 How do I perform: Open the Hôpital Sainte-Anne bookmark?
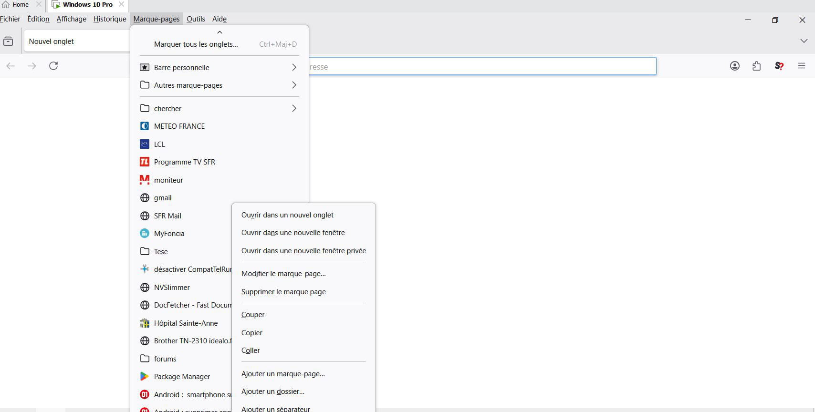click(186, 323)
